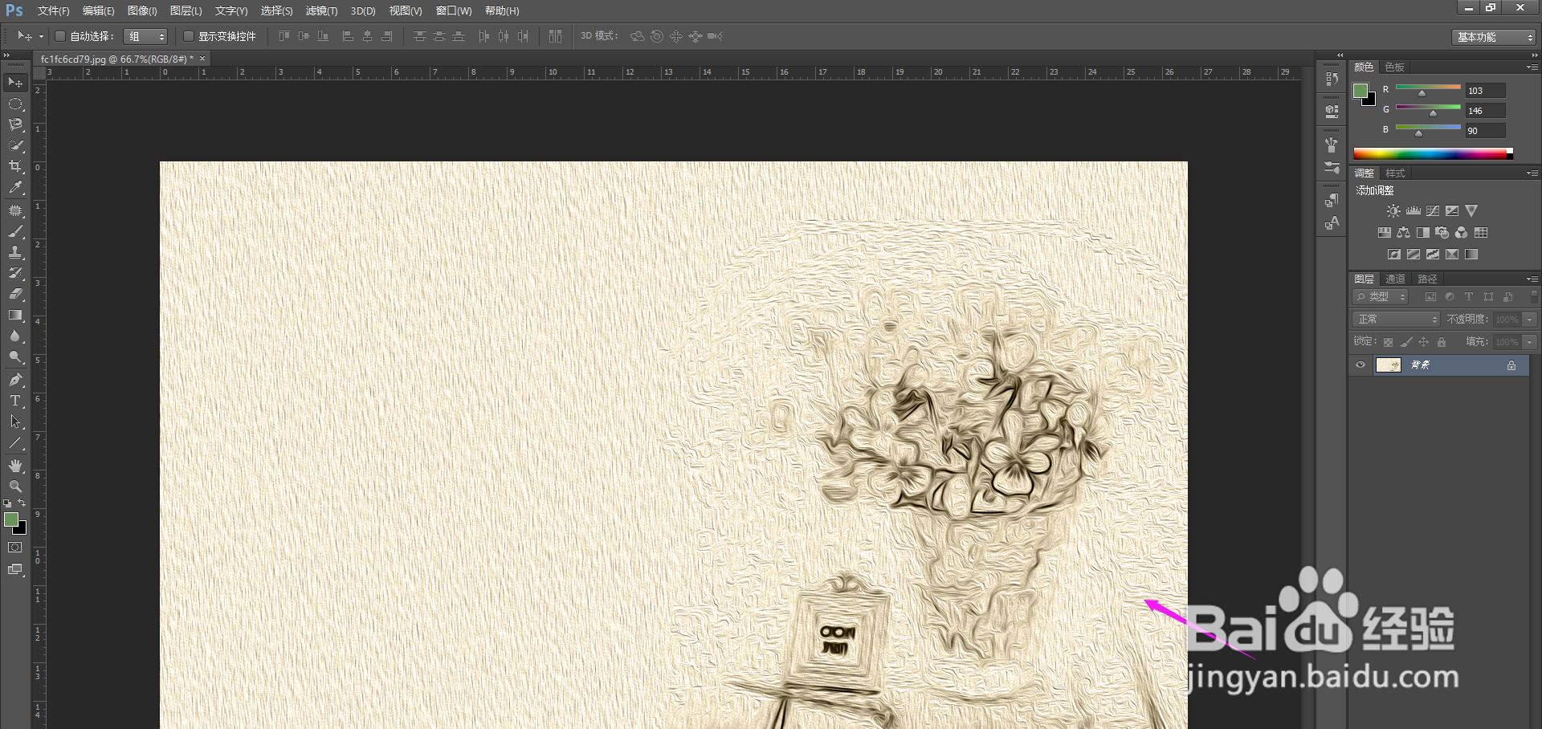Open the Character panel icon
Viewport: 1542px width, 729px height.
point(1332,223)
